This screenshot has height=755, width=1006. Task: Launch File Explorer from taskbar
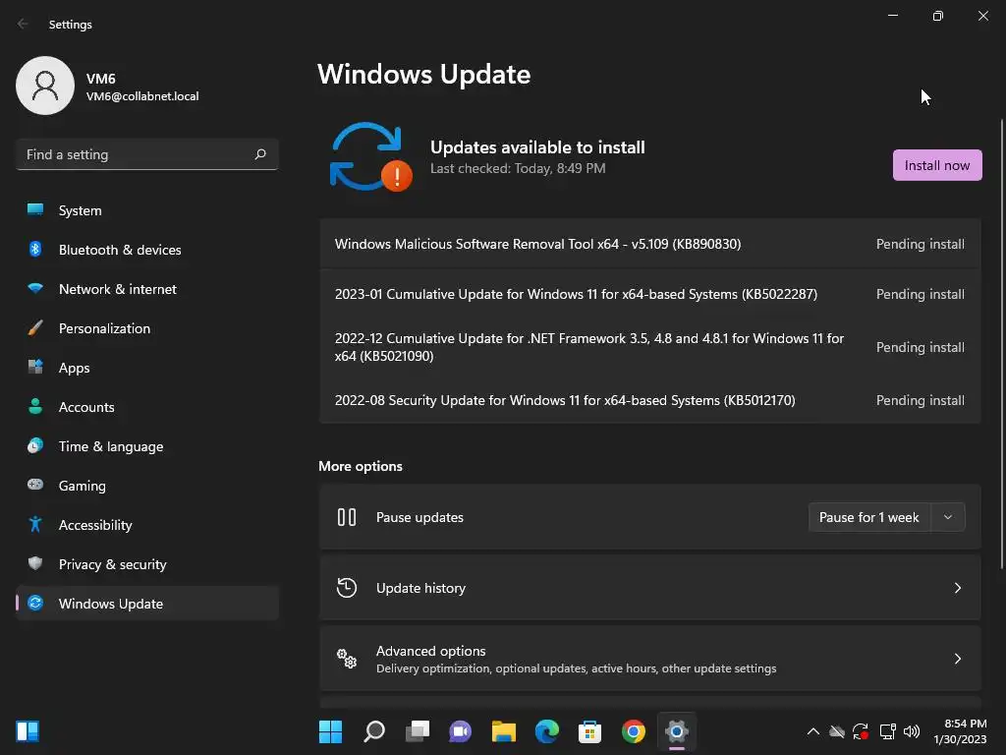tap(504, 731)
